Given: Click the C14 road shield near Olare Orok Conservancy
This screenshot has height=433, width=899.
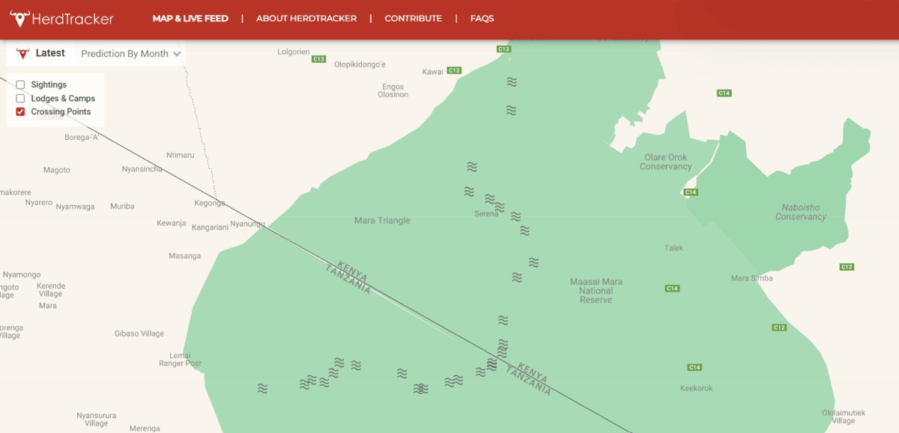Looking at the screenshot, I should (690, 191).
